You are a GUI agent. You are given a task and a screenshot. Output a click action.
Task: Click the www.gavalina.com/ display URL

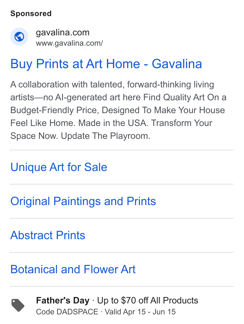coord(69,43)
